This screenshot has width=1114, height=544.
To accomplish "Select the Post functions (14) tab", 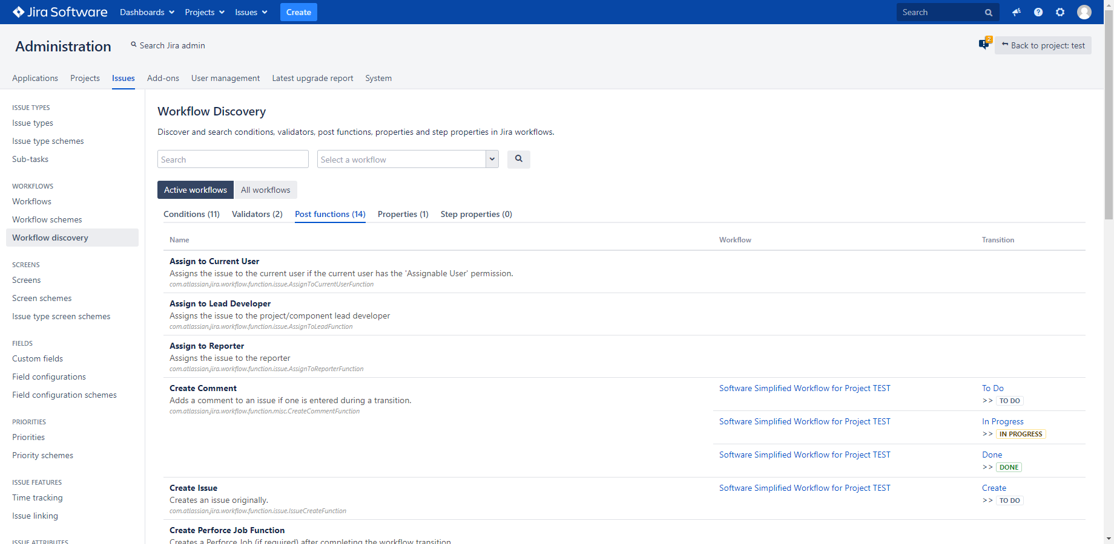I will point(330,214).
